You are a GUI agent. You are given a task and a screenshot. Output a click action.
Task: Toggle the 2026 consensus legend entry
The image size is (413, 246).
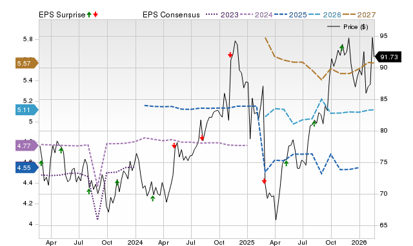(325, 15)
